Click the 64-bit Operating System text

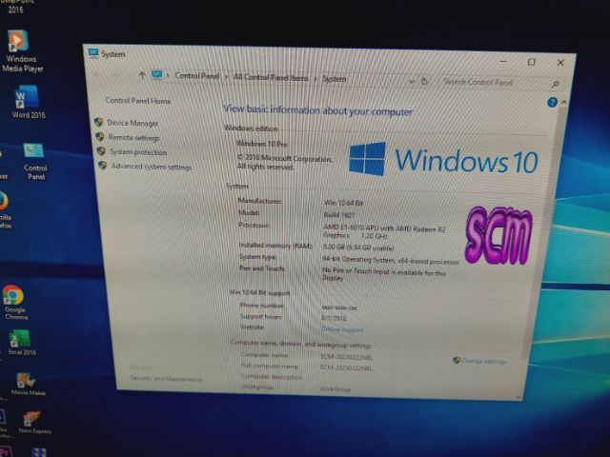(391, 260)
